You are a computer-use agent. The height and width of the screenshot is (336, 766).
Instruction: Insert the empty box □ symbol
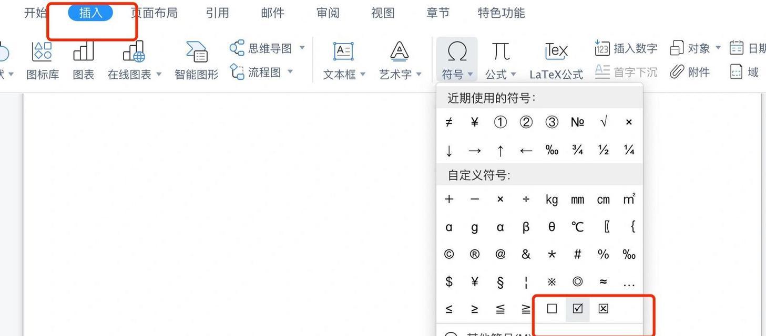point(551,309)
